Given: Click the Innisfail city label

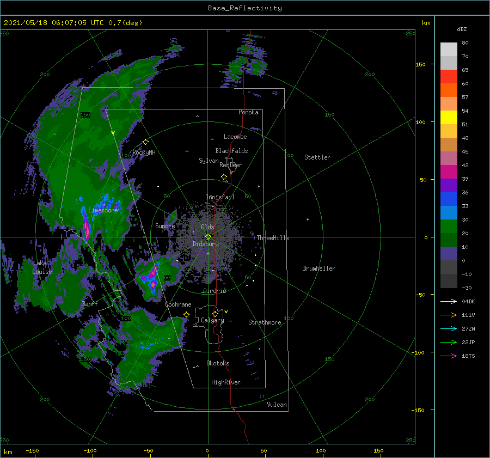Looking at the screenshot, I should pyautogui.click(x=220, y=197).
